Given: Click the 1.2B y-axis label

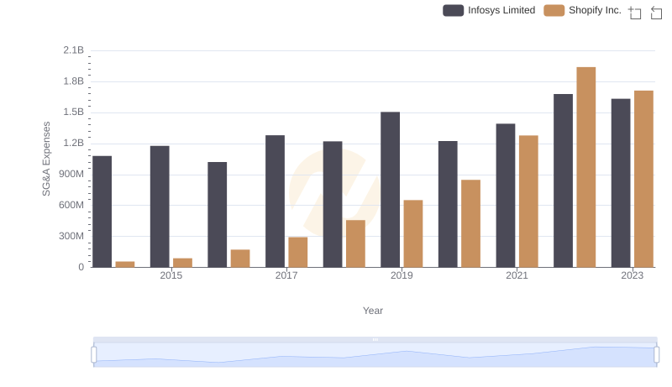Looking at the screenshot, I should point(74,143).
